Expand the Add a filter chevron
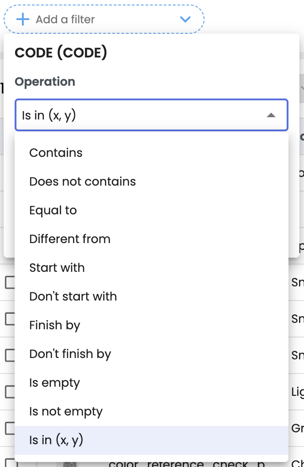This screenshot has height=467, width=304. point(185,19)
